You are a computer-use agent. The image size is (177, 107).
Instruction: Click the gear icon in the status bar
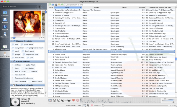point(88,105)
